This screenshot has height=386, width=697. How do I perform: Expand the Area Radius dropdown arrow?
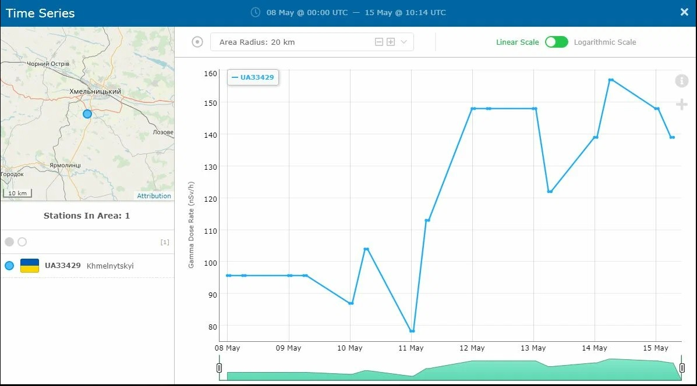coord(404,42)
